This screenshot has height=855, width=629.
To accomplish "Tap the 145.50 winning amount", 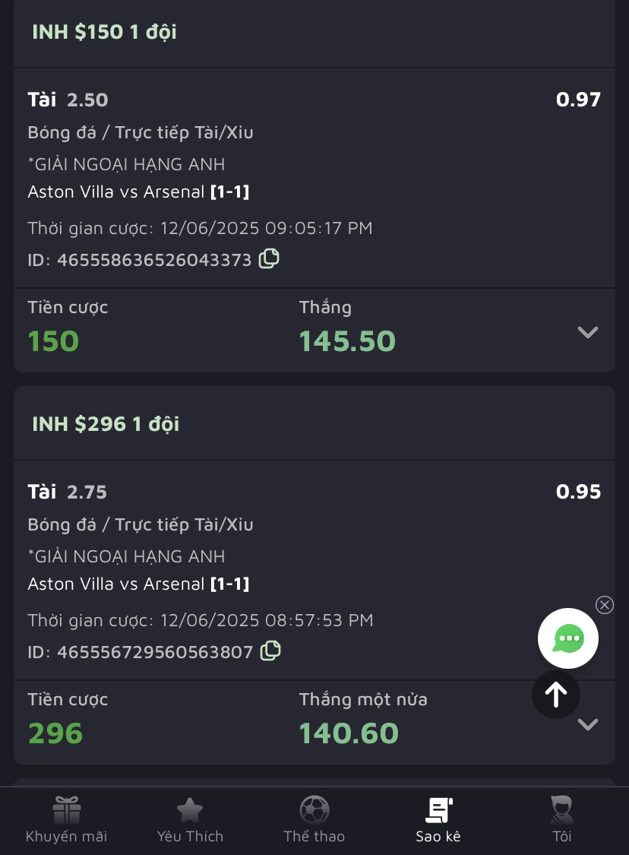I will click(347, 341).
